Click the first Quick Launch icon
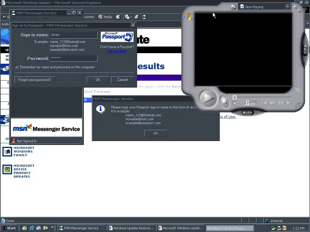 tap(25, 228)
